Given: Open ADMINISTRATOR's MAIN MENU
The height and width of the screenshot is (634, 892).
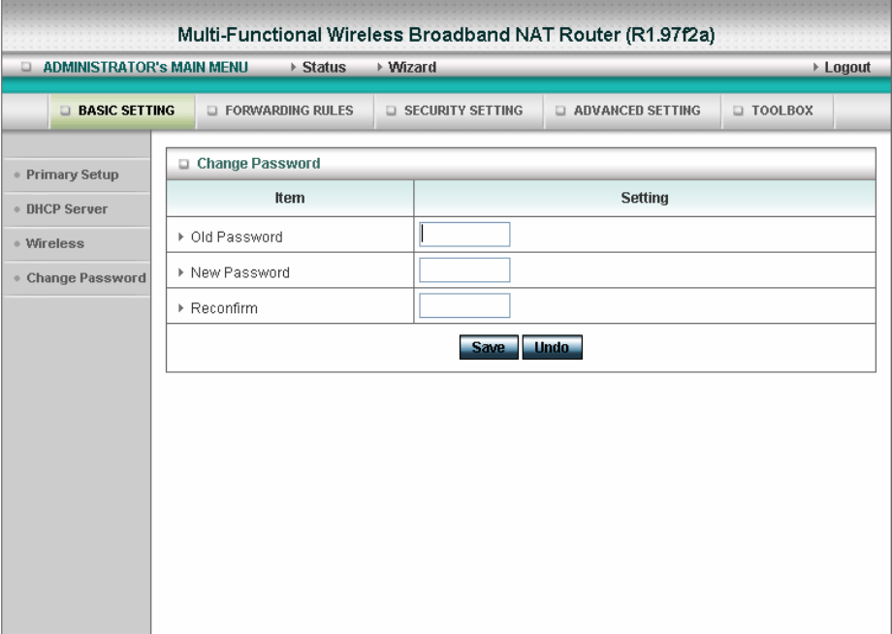Looking at the screenshot, I should [x=145, y=67].
